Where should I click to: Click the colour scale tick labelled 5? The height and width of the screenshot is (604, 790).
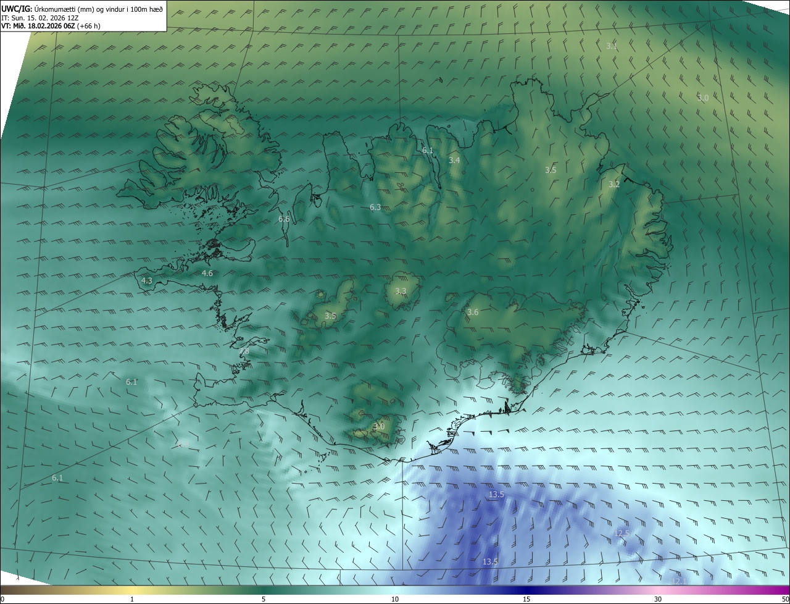(264, 599)
